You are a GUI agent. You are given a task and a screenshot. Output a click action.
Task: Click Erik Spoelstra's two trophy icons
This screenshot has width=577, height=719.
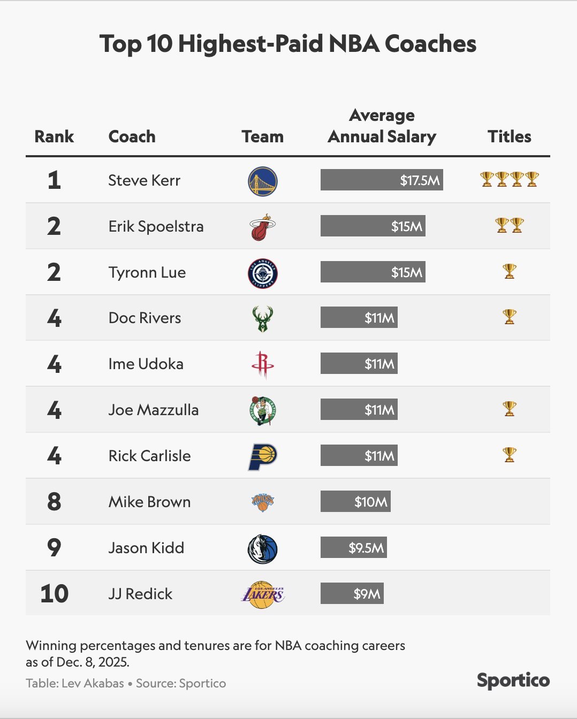509,225
